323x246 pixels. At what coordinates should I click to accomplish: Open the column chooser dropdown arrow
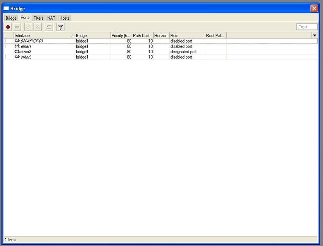point(314,35)
